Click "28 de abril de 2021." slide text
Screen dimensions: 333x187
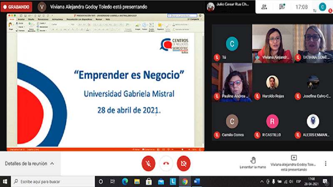coord(129,110)
